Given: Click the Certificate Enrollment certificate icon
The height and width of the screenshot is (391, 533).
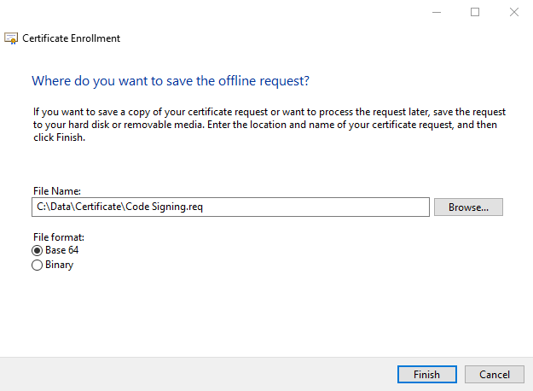Looking at the screenshot, I should [x=11, y=38].
